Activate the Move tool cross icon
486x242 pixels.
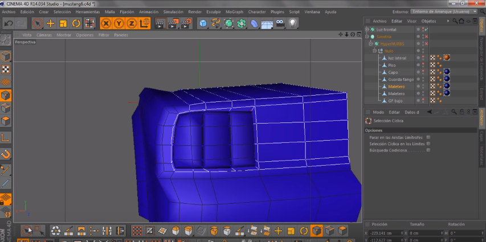tap(51, 23)
